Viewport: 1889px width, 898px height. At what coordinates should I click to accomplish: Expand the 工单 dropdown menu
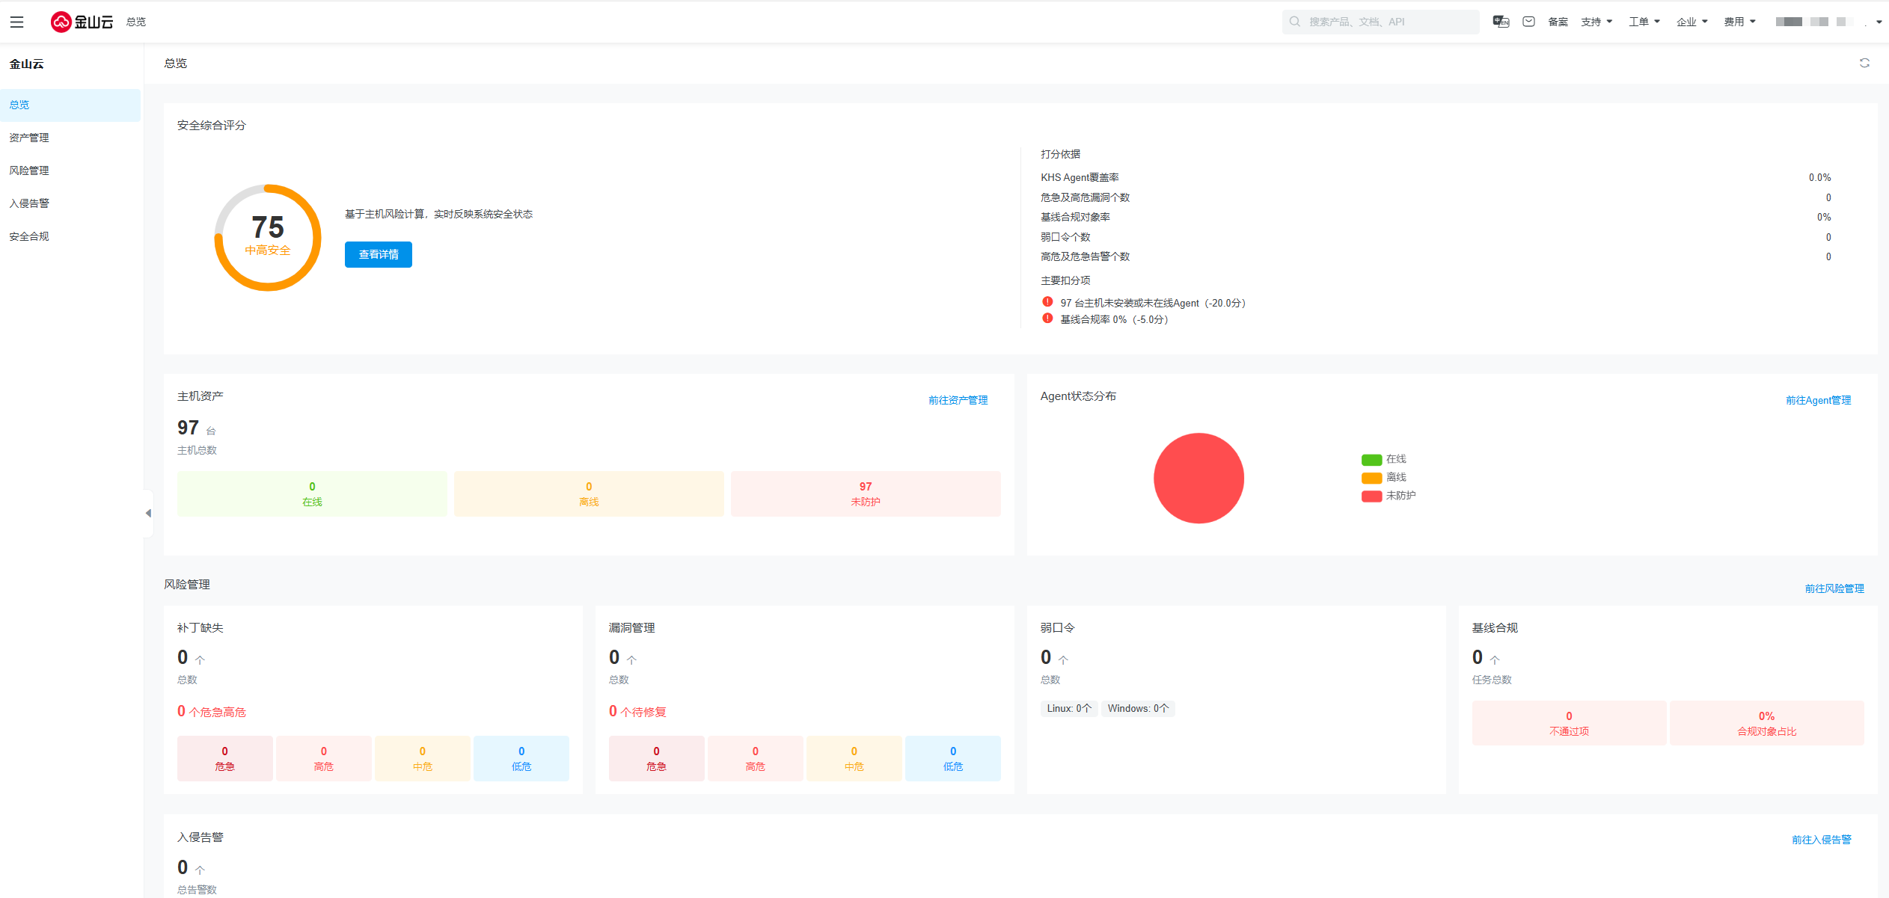[1644, 22]
